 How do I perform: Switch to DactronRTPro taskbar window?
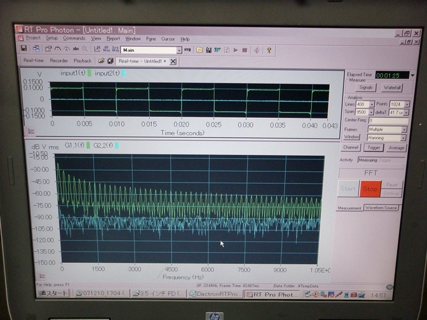215,294
